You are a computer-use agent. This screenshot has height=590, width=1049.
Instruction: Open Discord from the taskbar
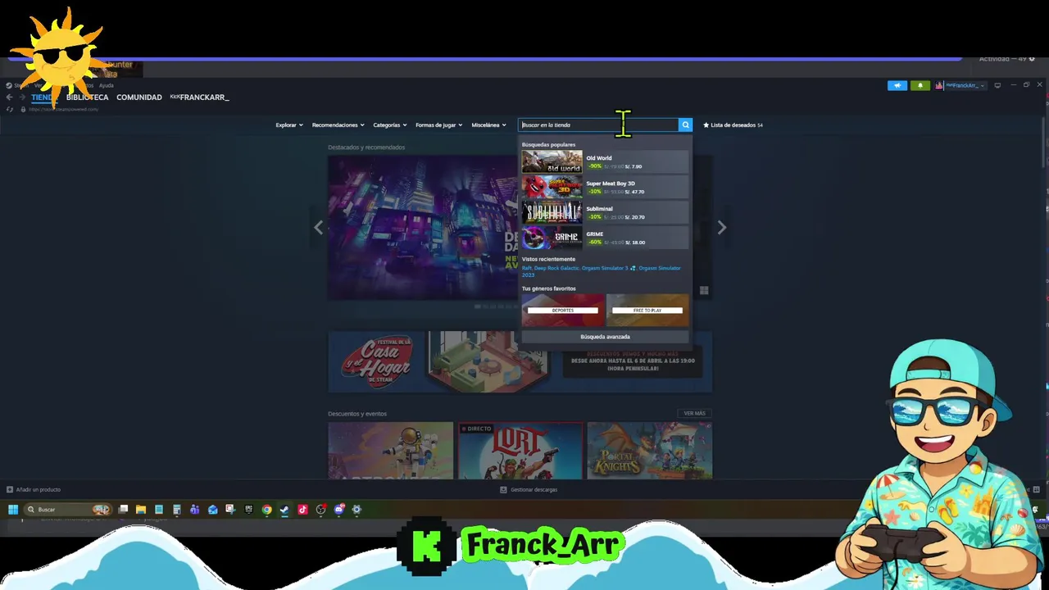[339, 510]
